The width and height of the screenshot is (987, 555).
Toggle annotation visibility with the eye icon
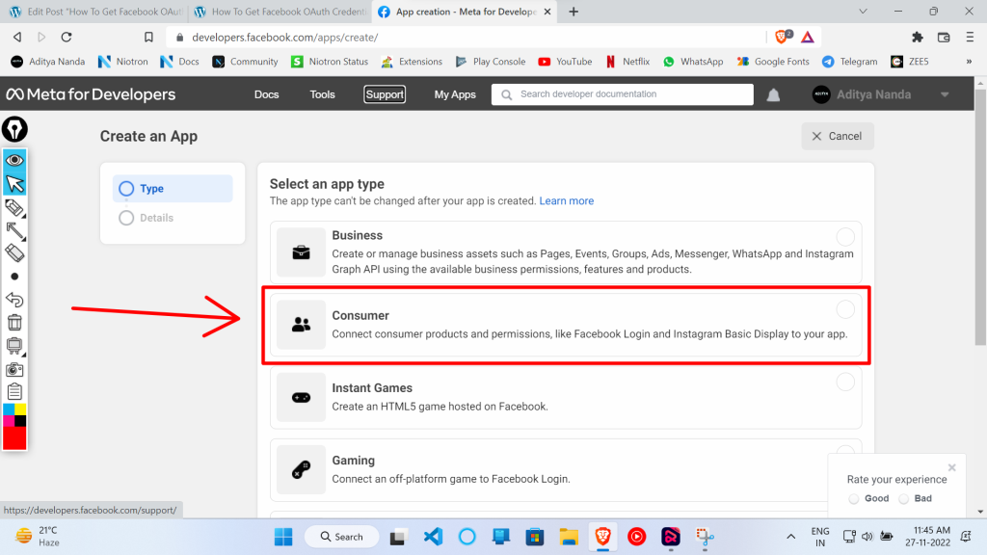14,160
